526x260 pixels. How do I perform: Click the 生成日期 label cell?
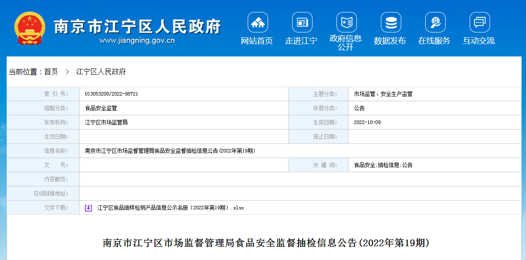coord(318,122)
